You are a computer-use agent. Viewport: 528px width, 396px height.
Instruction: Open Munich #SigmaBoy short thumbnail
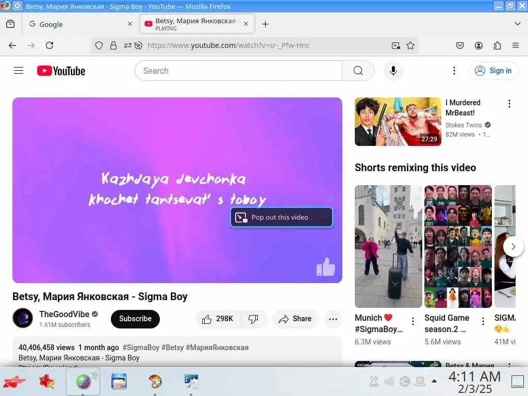pyautogui.click(x=388, y=246)
